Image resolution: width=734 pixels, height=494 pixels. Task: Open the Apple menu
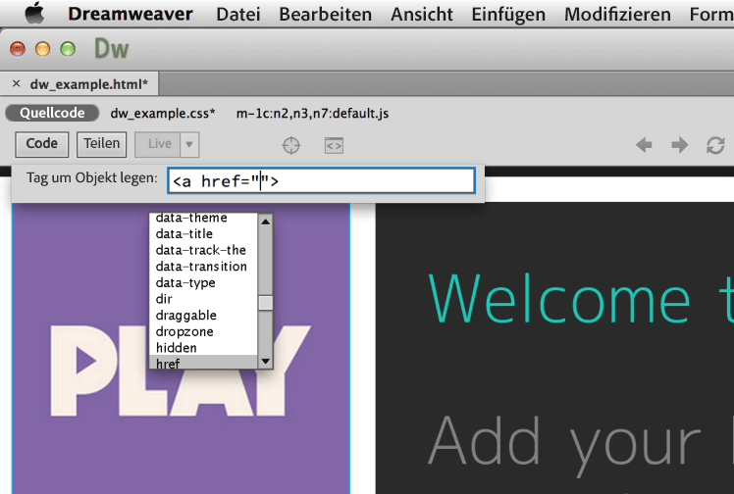(34, 13)
